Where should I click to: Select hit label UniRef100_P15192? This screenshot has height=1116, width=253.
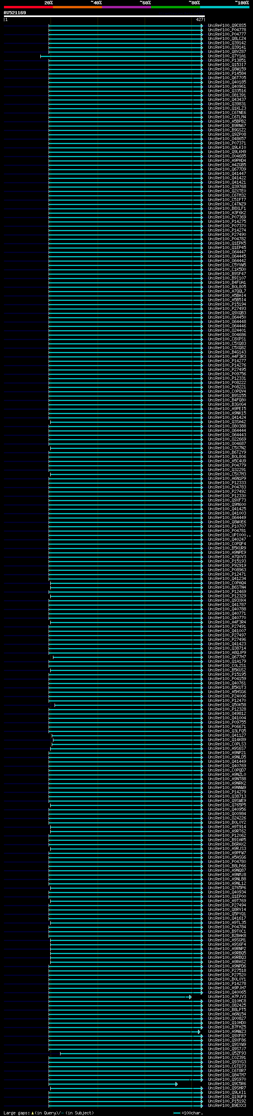click(x=227, y=1101)
